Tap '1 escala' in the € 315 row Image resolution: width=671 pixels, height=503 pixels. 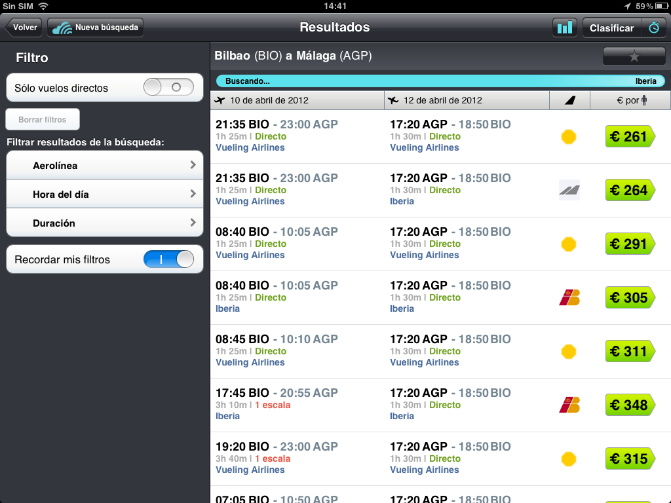pos(273,458)
